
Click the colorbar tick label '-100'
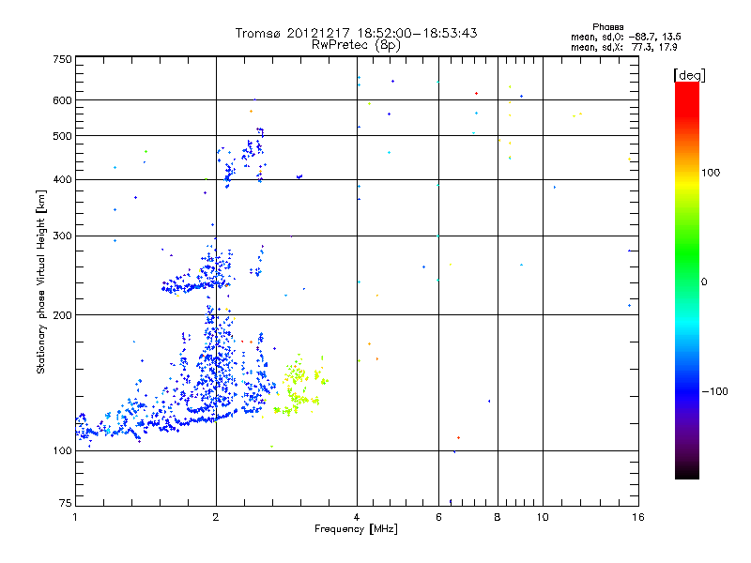[x=714, y=391]
